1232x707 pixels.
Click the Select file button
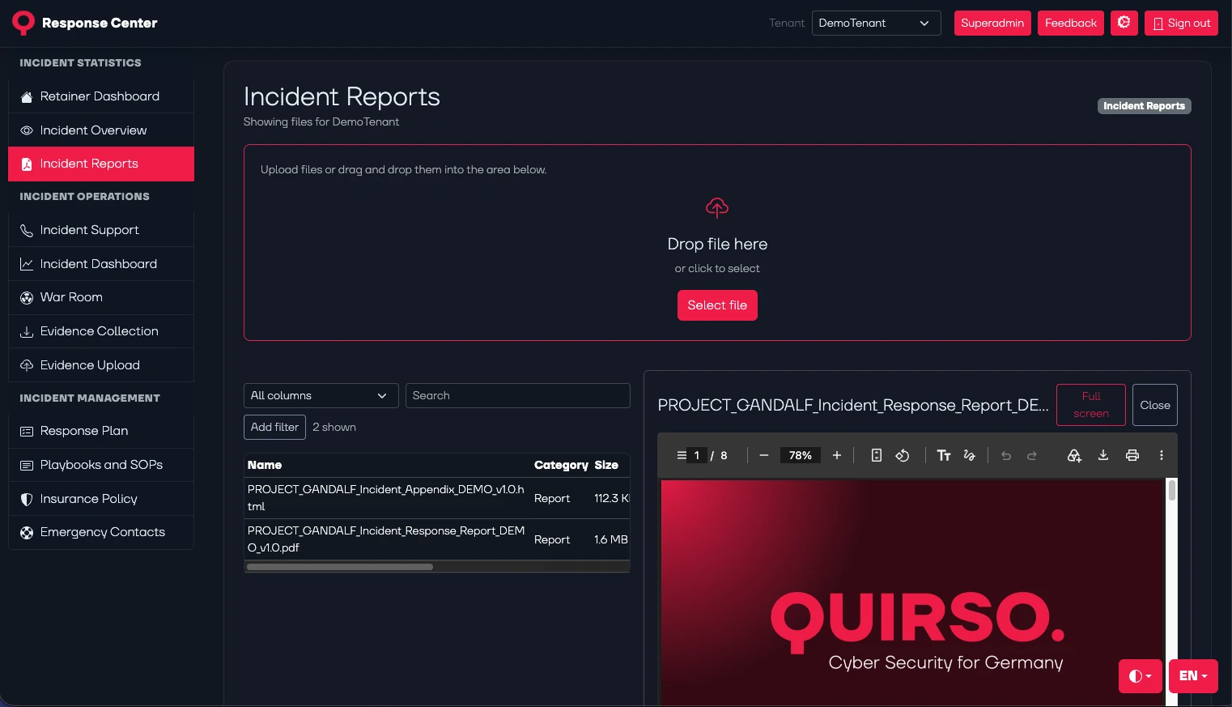click(717, 305)
